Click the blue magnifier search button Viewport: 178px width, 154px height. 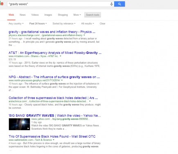coord(119,4)
